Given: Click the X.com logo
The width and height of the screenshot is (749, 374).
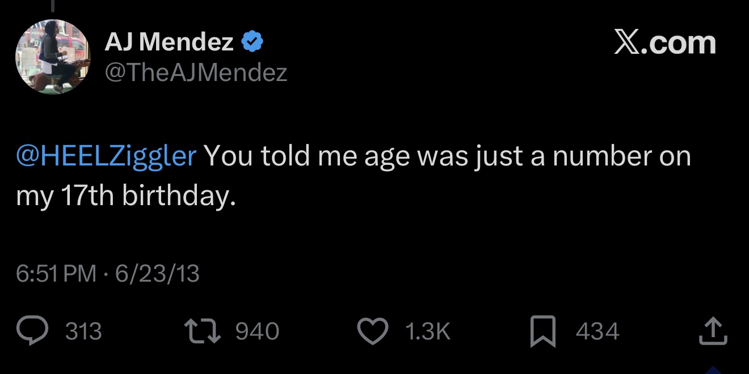Looking at the screenshot, I should [665, 43].
